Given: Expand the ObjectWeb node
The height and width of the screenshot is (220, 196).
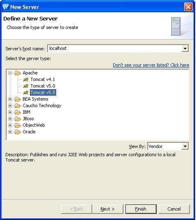Looking at the screenshot, I should pos(10,125).
